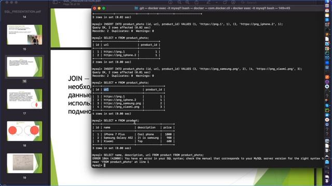
Task: Click SQL_PRESENTATION.pdf heading in sidebar
Action: [23, 11]
